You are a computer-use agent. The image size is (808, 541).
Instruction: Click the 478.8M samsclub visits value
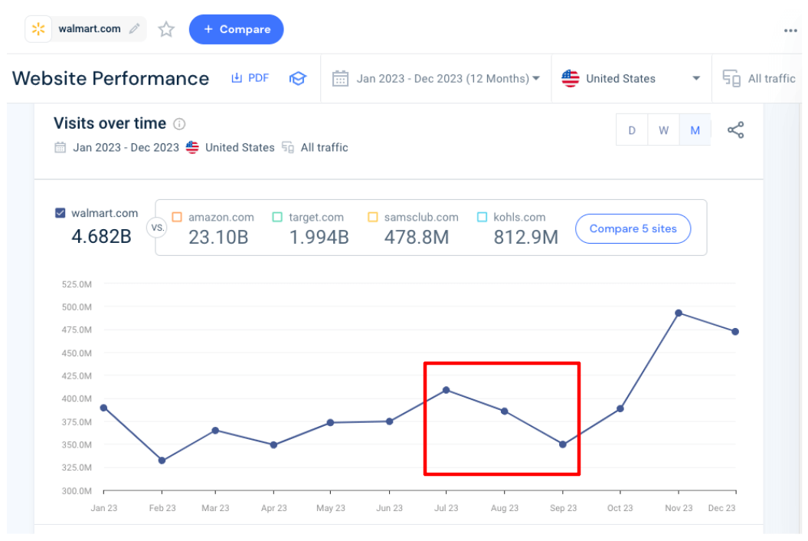click(x=417, y=238)
